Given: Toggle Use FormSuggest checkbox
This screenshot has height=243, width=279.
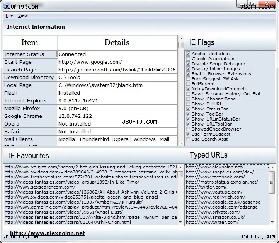Looking at the screenshot, I should pyautogui.click(x=188, y=134).
